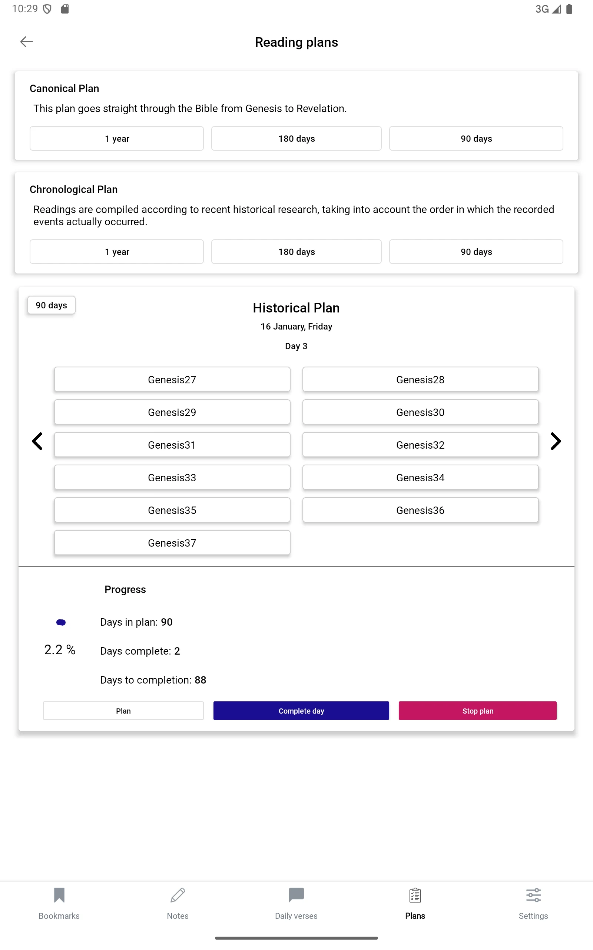Tap the 90 days badge on Historical Plan

[x=52, y=305]
